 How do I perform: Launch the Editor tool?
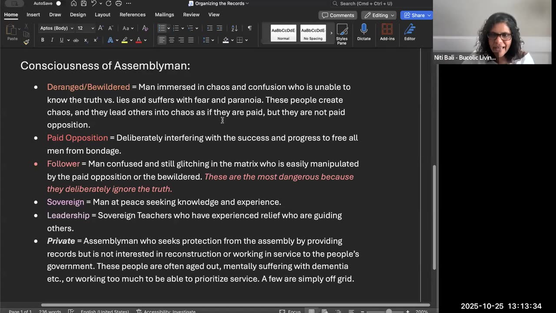pos(410,33)
